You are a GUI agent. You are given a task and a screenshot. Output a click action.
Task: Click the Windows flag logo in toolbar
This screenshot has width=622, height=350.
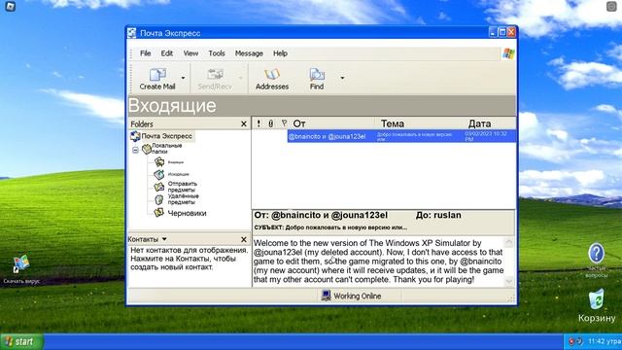click(508, 53)
